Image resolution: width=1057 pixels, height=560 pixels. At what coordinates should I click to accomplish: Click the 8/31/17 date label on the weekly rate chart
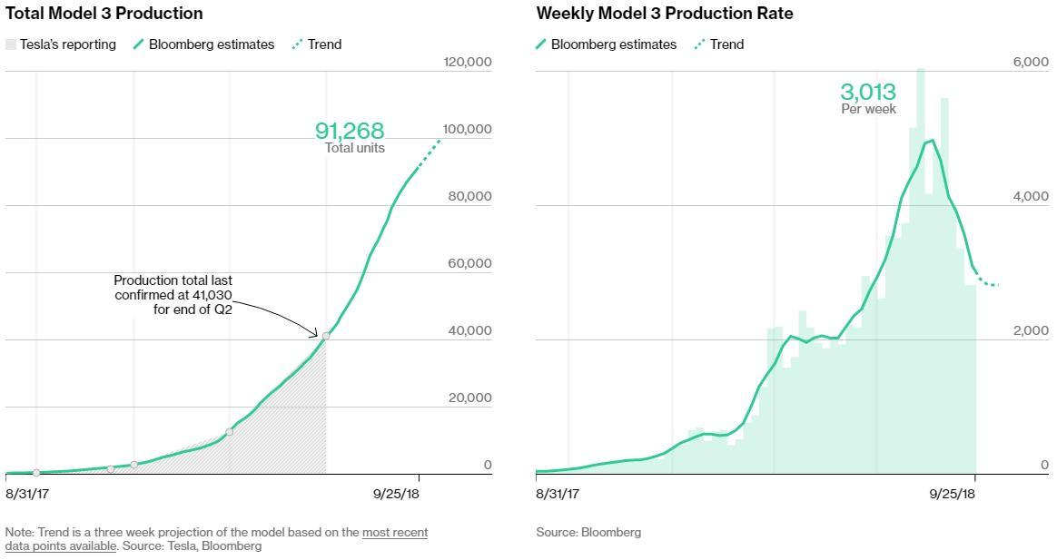[x=558, y=494]
